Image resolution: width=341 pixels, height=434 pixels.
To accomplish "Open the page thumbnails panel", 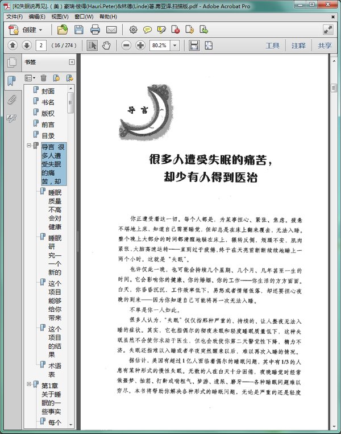I will [11, 62].
